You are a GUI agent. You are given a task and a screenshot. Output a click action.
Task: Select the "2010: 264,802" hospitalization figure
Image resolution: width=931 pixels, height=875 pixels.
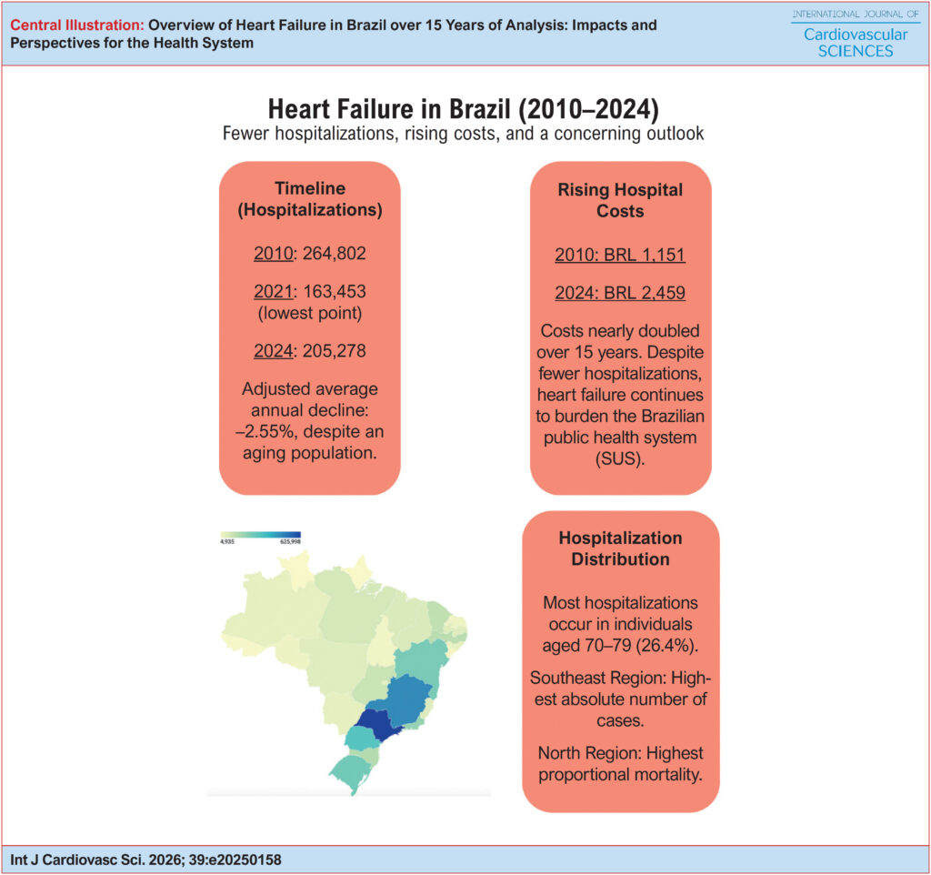310,254
